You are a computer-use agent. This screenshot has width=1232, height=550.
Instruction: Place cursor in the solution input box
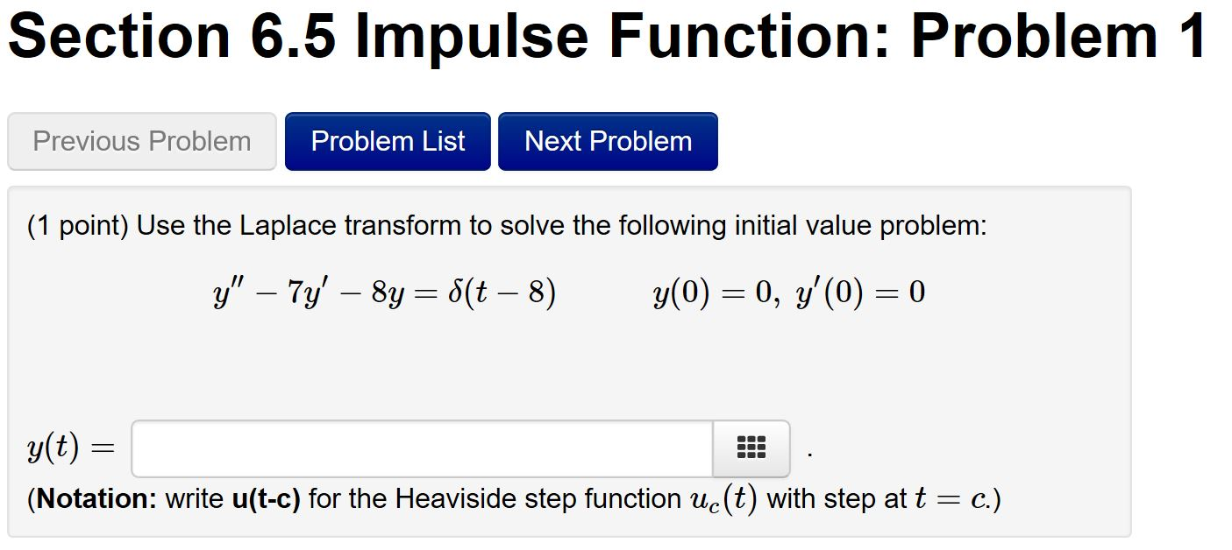coord(421,448)
